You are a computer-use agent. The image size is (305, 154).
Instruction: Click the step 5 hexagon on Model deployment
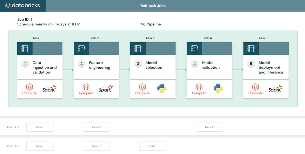click(x=251, y=64)
